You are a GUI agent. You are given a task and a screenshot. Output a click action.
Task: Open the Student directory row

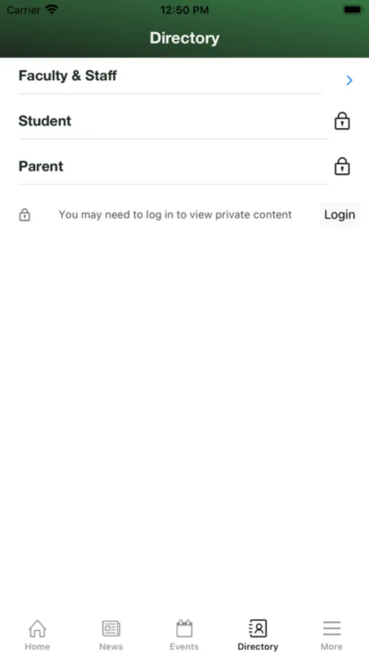coord(184,121)
